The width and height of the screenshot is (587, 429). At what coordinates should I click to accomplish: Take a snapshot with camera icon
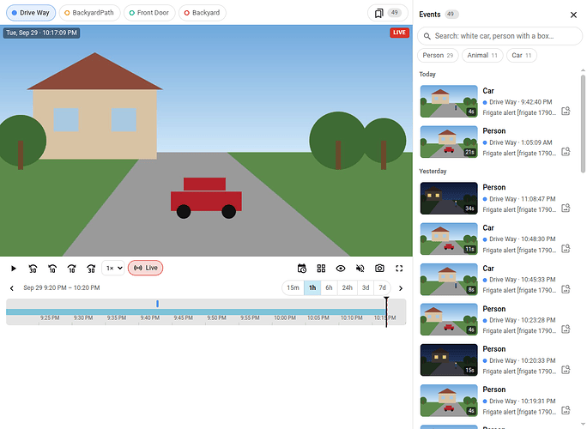379,268
